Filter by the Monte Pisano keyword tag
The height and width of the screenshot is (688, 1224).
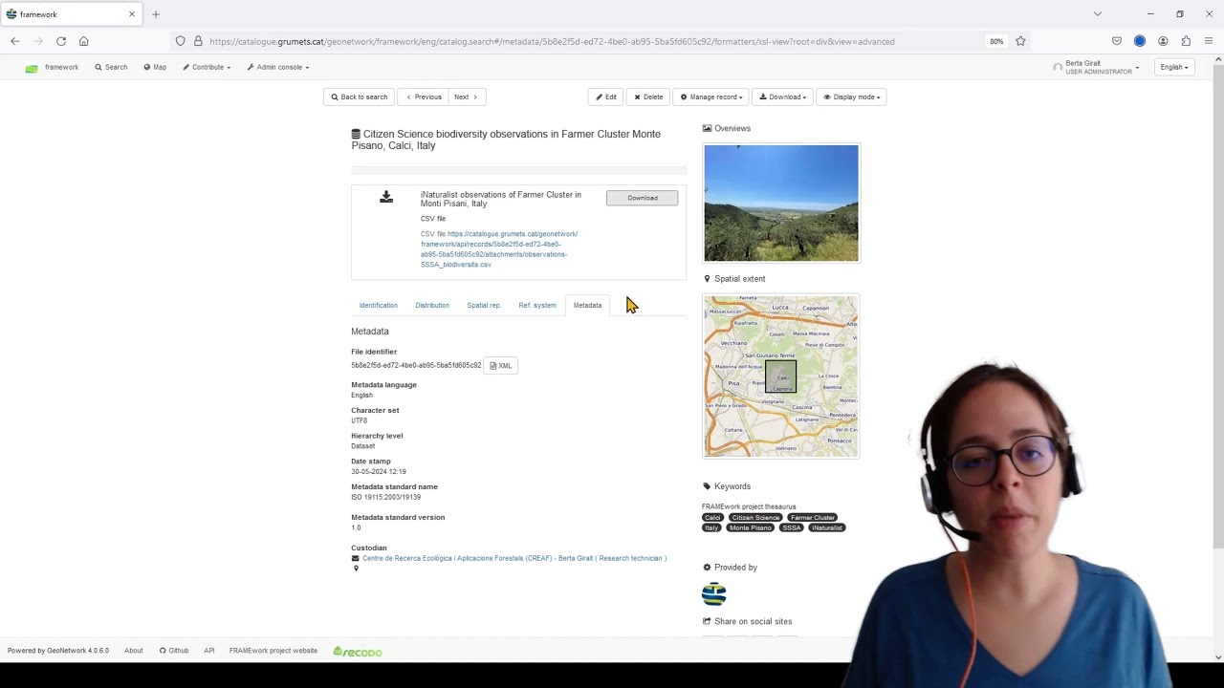point(751,527)
